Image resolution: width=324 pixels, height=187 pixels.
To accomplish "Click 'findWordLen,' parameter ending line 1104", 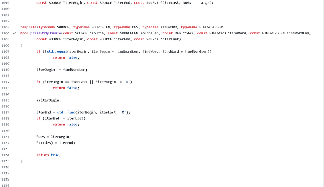I will coord(298,33).
